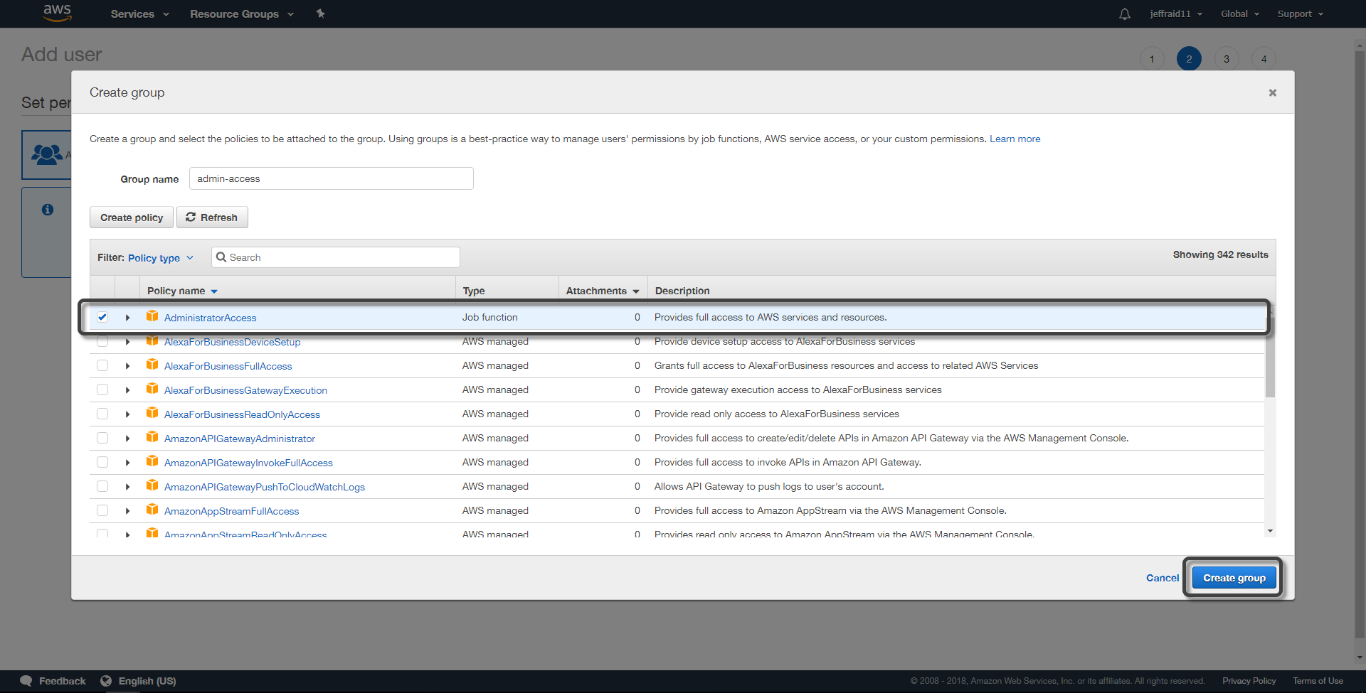Expand the AlexaForBusinessGatewayExecution row details
This screenshot has height=693, width=1366.
pyautogui.click(x=127, y=390)
